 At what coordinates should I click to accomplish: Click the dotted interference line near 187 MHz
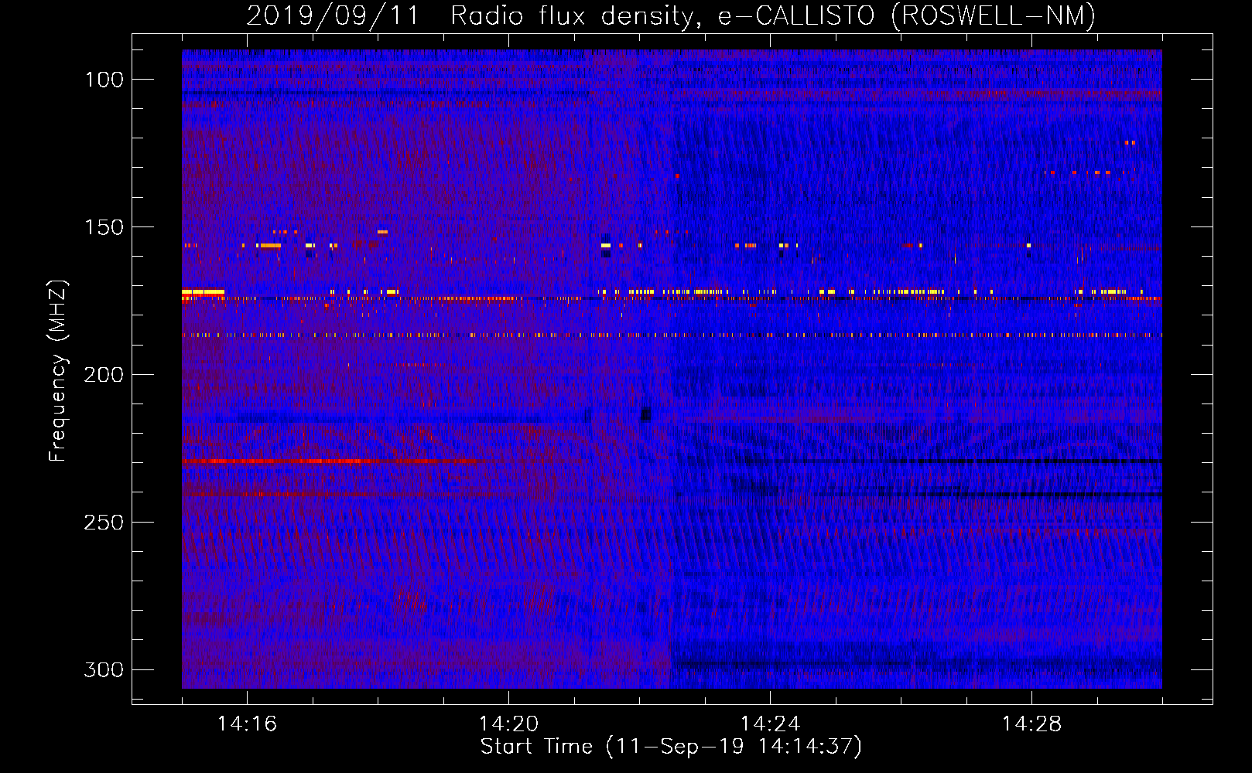tap(672, 335)
